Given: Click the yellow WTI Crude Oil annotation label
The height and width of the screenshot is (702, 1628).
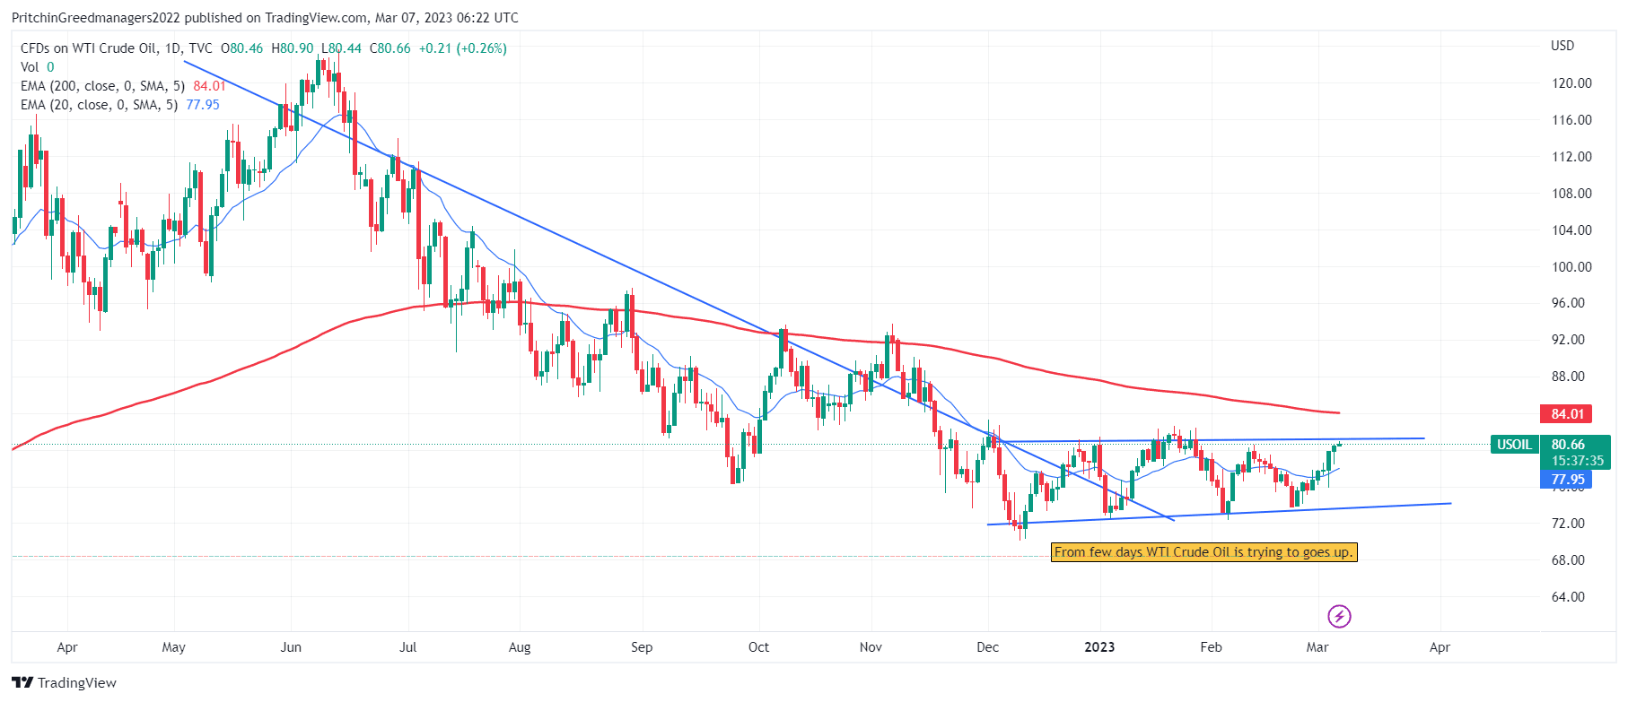Looking at the screenshot, I should point(1203,552).
